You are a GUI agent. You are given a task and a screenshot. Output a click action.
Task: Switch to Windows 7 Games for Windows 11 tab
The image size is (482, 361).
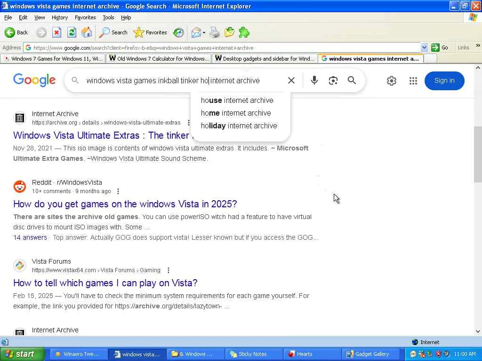click(x=53, y=59)
